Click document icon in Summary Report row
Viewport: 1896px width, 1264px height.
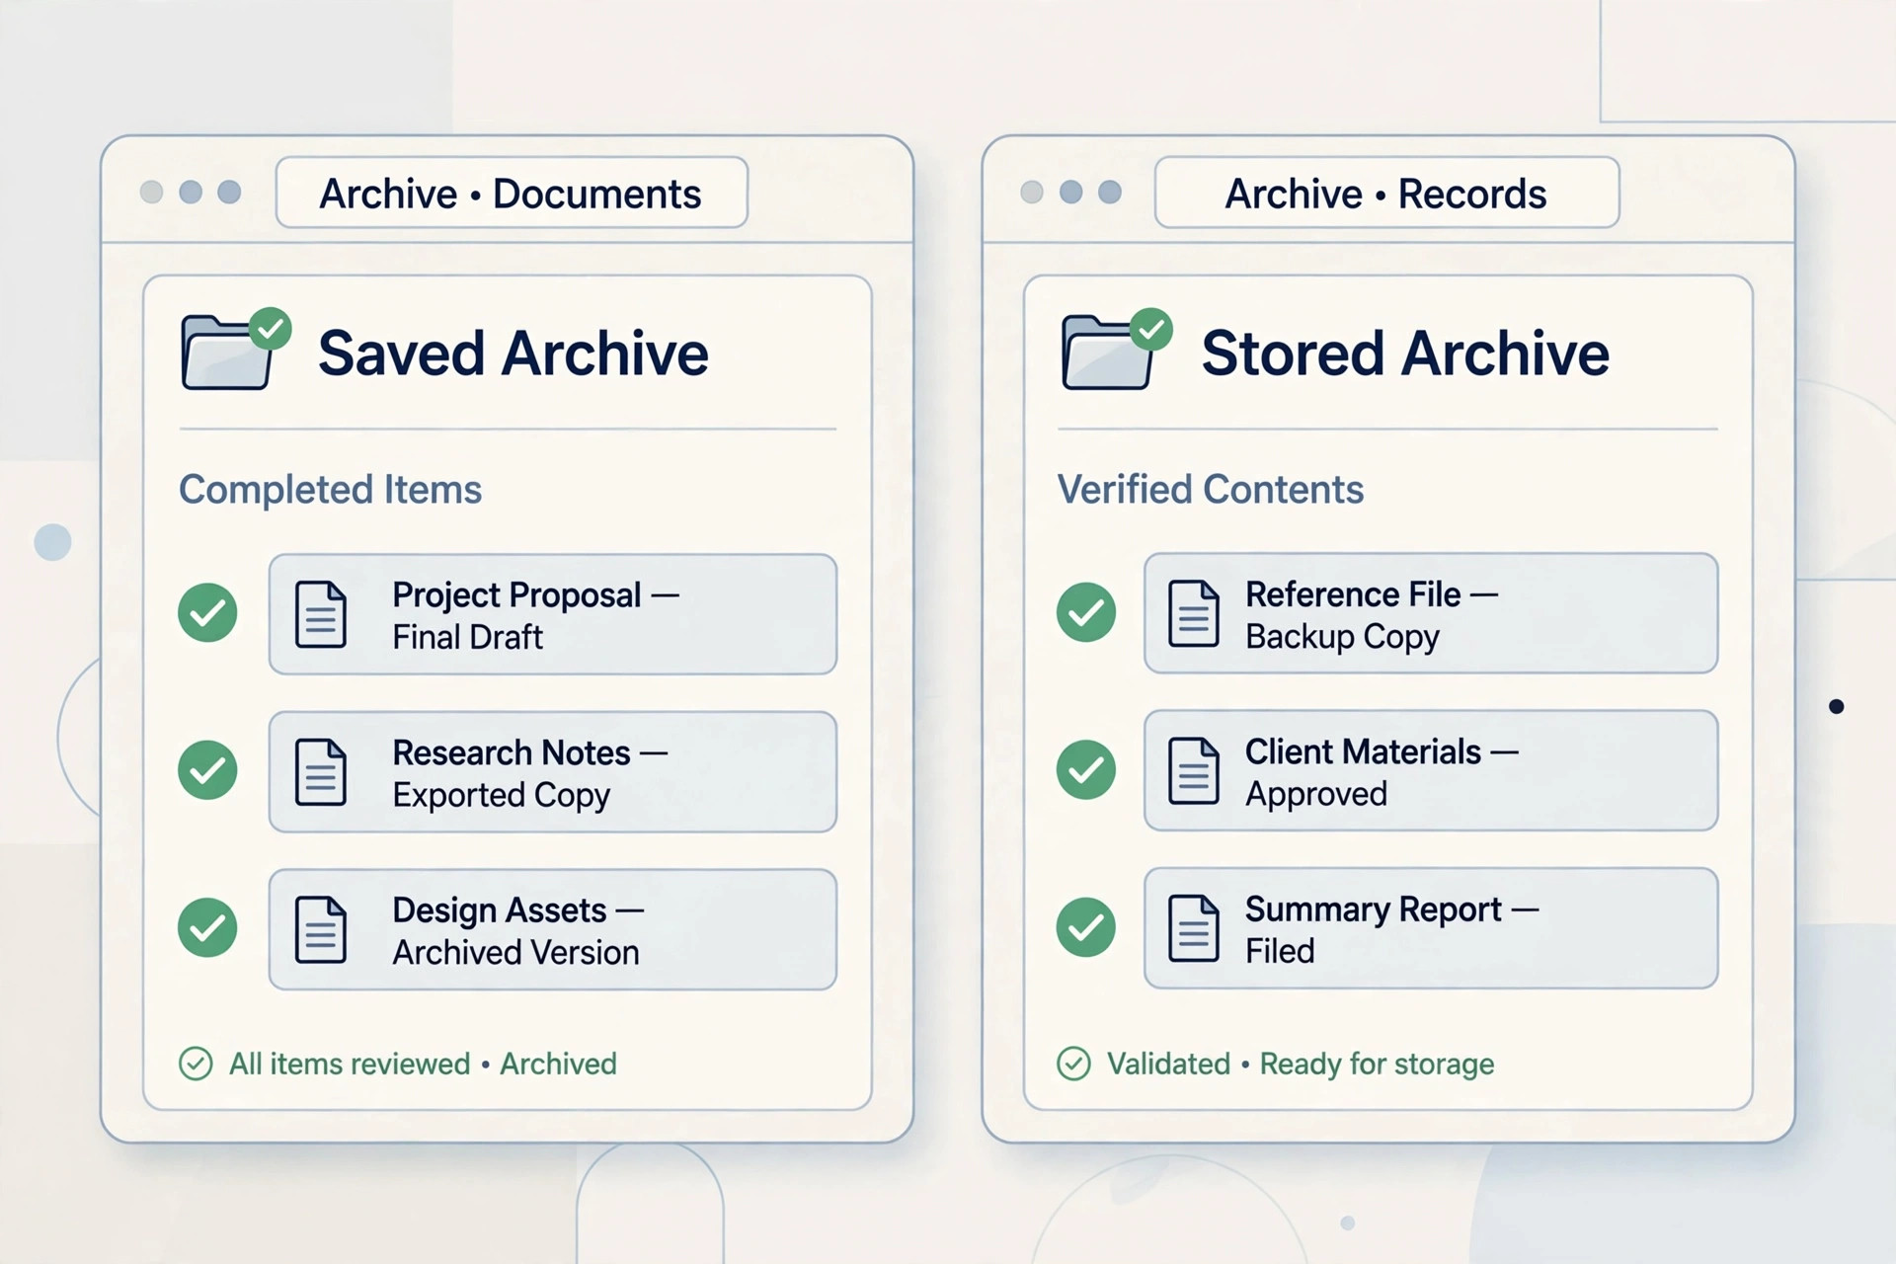tap(1194, 928)
